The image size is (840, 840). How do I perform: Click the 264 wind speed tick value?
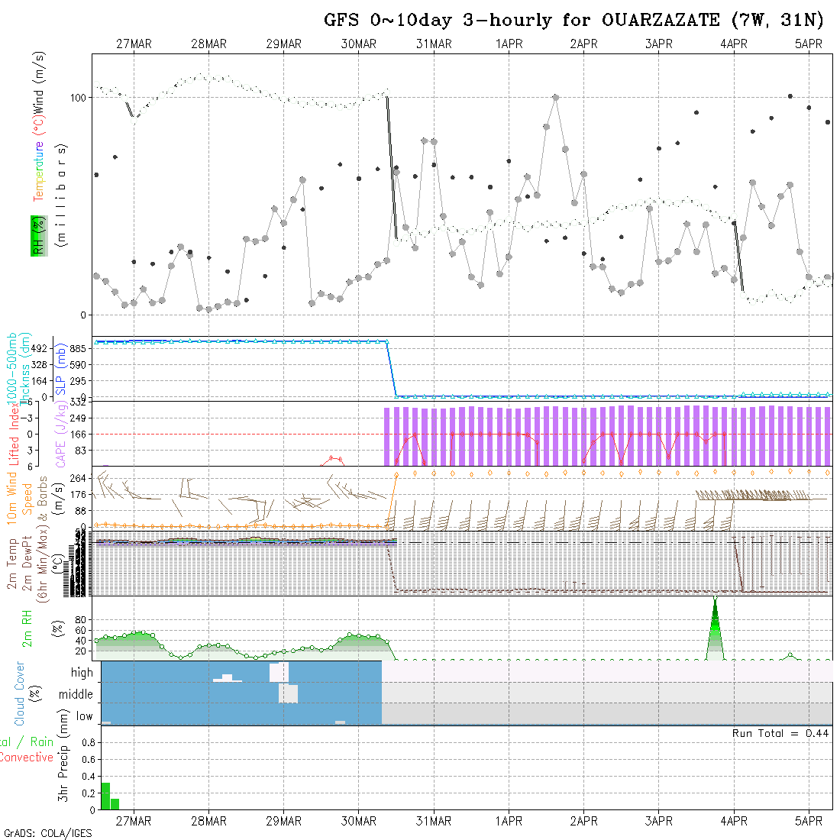pos(78,478)
